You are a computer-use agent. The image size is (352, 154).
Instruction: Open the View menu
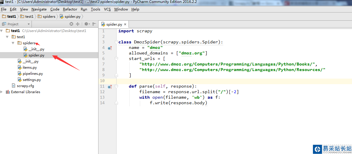click(24, 9)
